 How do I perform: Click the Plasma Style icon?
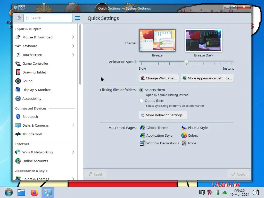coord(184,128)
